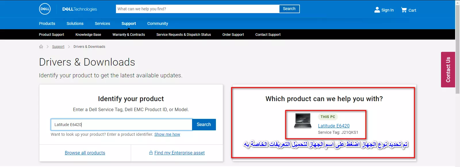This screenshot has width=460, height=167.
Task: Click the Drivers & Downloads breadcrumb text
Action: 89,47
